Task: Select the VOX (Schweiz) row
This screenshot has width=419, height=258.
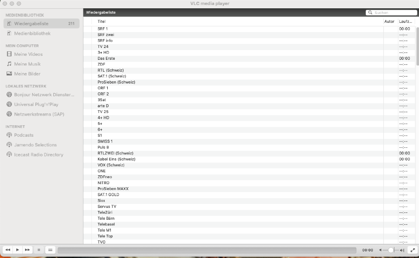Action: (249, 165)
